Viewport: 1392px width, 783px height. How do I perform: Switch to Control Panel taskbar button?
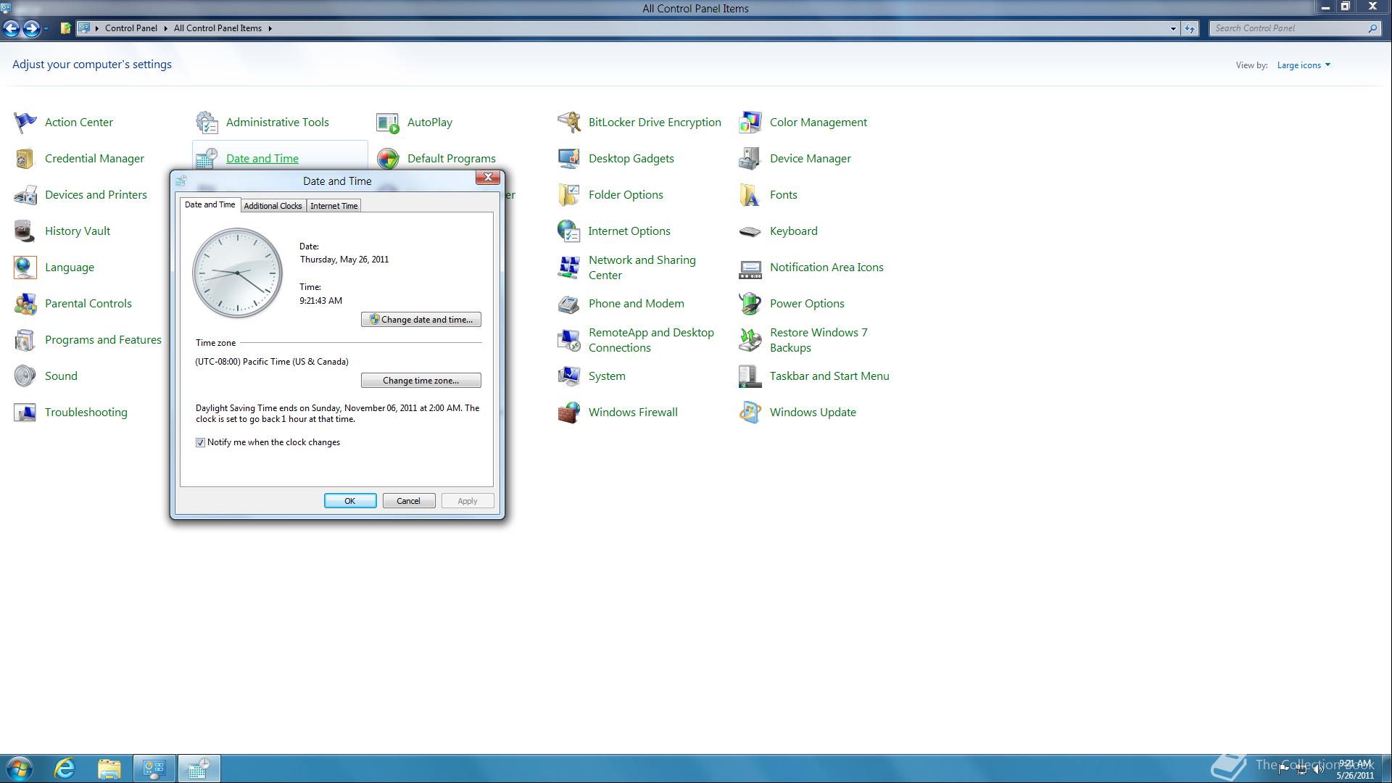click(154, 768)
